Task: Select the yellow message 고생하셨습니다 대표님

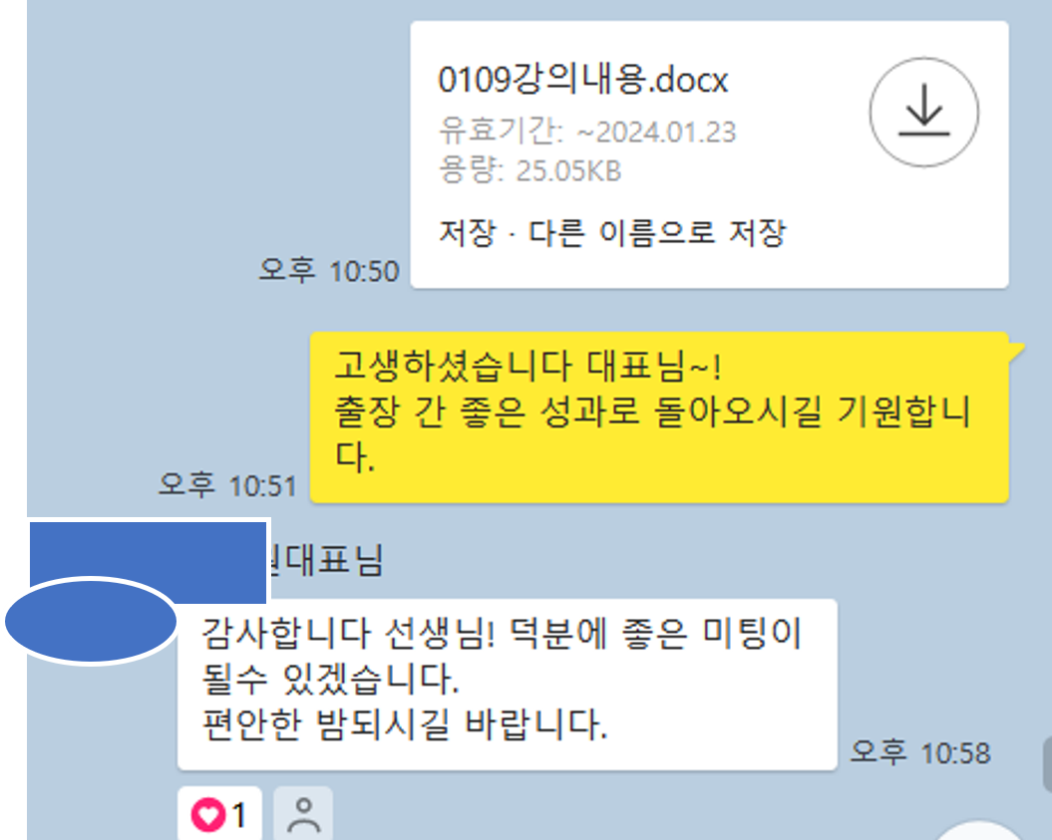Action: (x=659, y=417)
